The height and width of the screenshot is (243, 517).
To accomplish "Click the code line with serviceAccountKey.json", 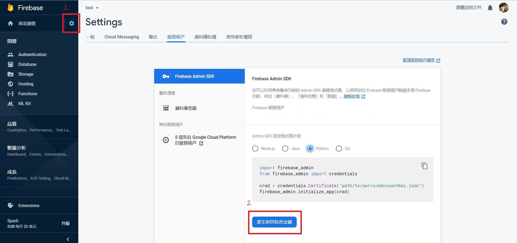I will click(342, 186).
